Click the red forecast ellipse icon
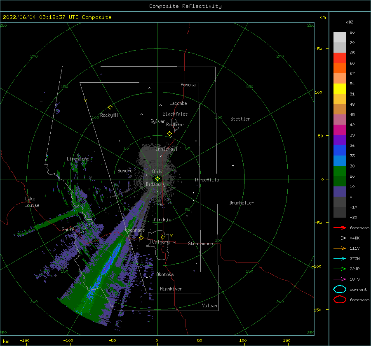 [340, 300]
